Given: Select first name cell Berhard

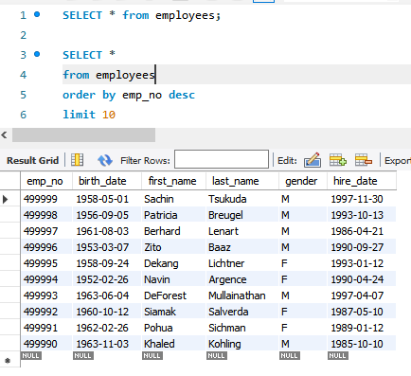Looking at the screenshot, I should pos(173,231).
